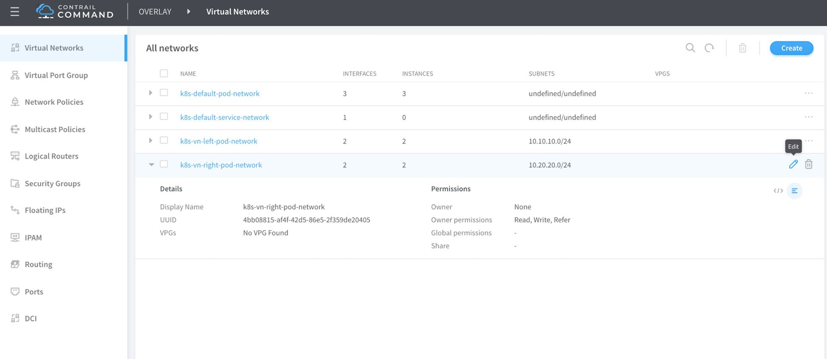
Task: Open Virtual Port Group in the sidebar
Action: pyautogui.click(x=63, y=75)
